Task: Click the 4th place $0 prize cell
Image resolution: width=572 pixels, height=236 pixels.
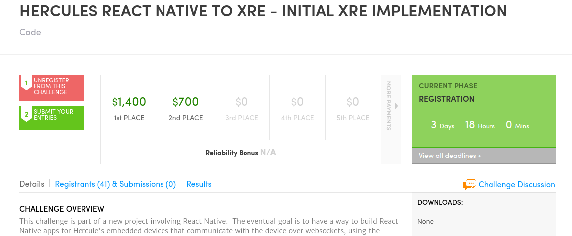Action: (x=297, y=108)
